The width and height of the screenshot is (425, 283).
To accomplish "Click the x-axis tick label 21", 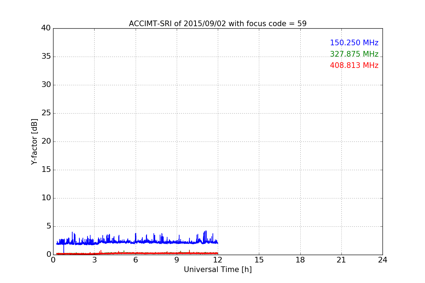I will point(341,260).
